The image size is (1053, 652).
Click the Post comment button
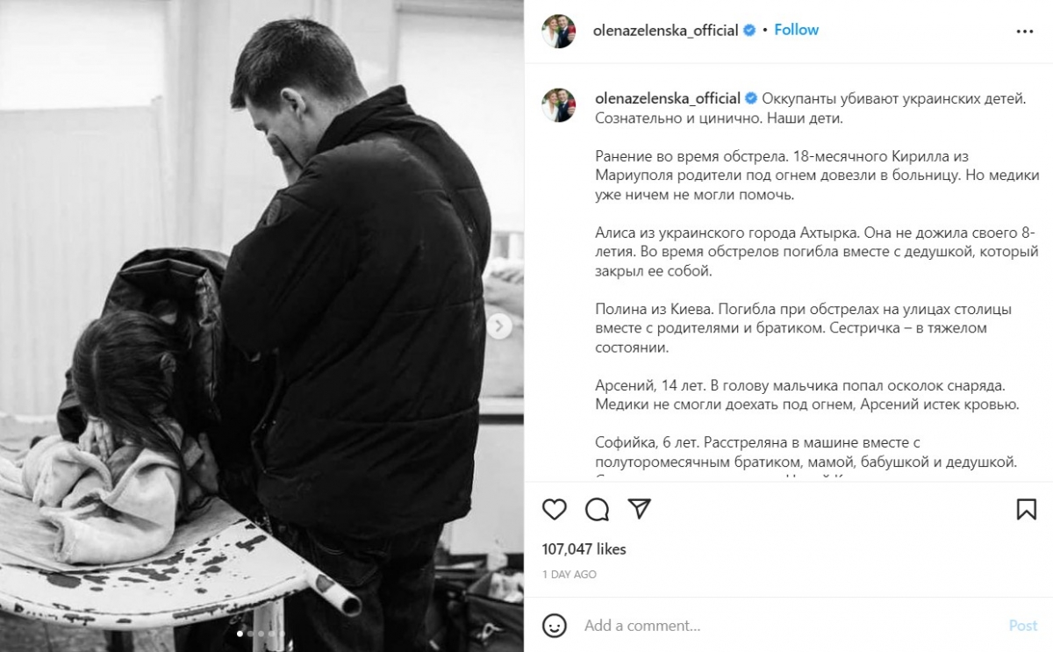(1023, 626)
